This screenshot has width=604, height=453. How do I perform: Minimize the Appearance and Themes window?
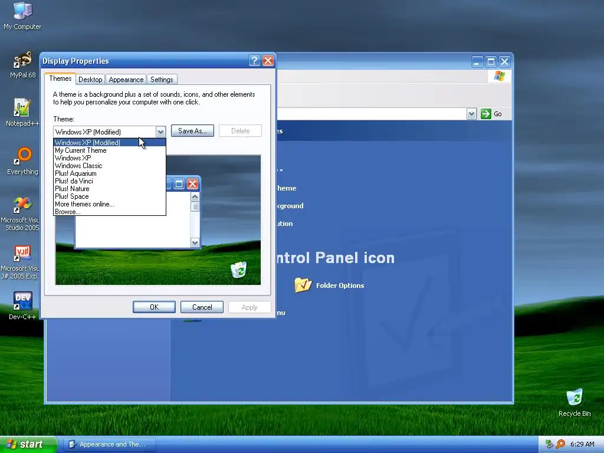tap(477, 61)
